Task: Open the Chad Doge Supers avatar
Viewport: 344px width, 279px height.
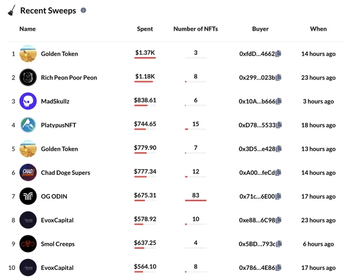Action: [28, 172]
